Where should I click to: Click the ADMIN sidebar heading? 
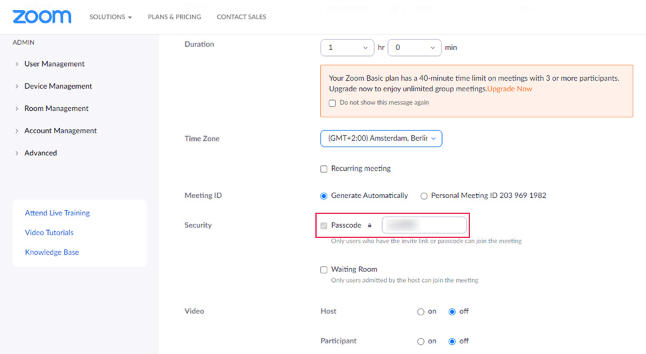pyautogui.click(x=23, y=43)
